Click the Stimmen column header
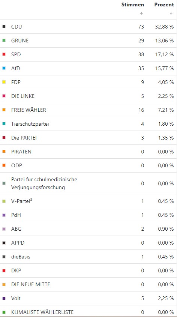The width and height of the screenshot is (177, 317). tap(133, 5)
